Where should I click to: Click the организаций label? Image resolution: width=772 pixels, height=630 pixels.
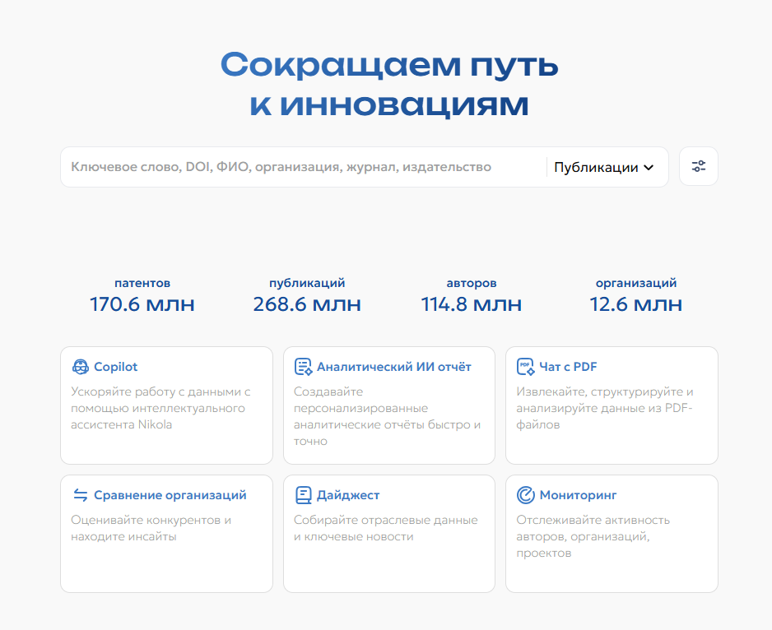click(x=635, y=283)
